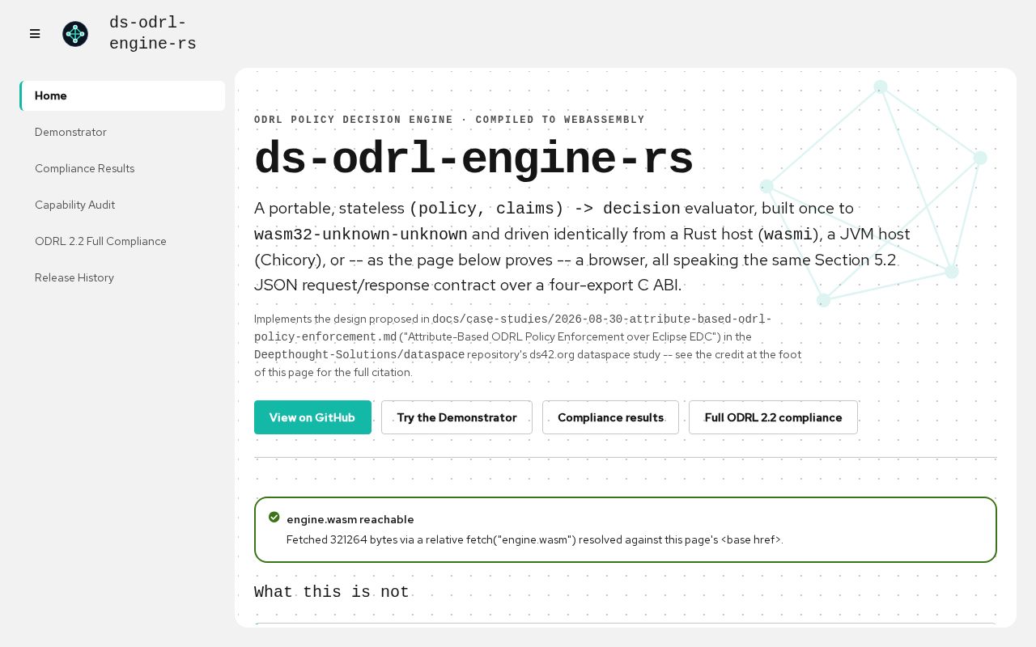This screenshot has width=1036, height=647.
Task: Open the Release History page
Action: pos(122,277)
